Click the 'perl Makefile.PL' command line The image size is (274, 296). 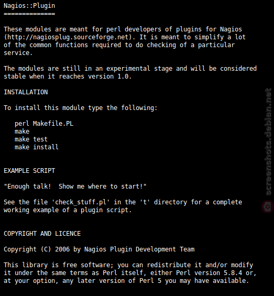click(x=44, y=124)
